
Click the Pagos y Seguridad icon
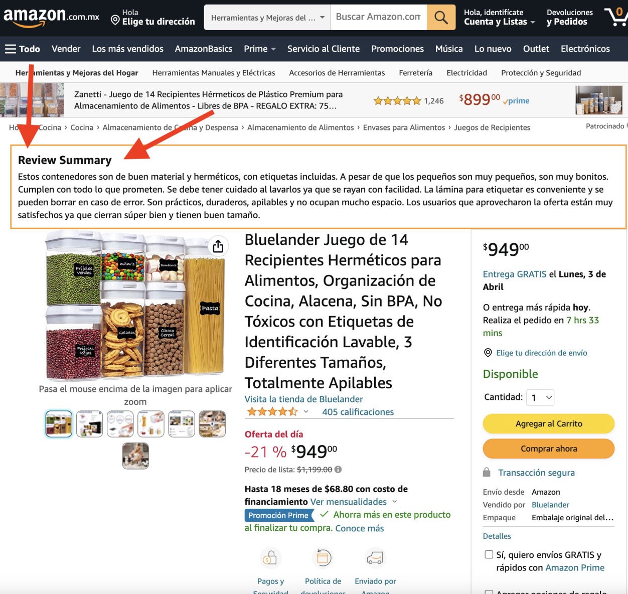(270, 557)
